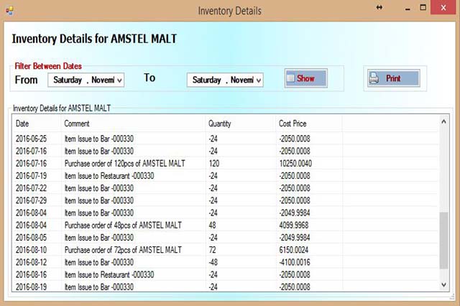Select the row dated 2016-07-22
The width and height of the screenshot is (460, 306).
pos(226,188)
